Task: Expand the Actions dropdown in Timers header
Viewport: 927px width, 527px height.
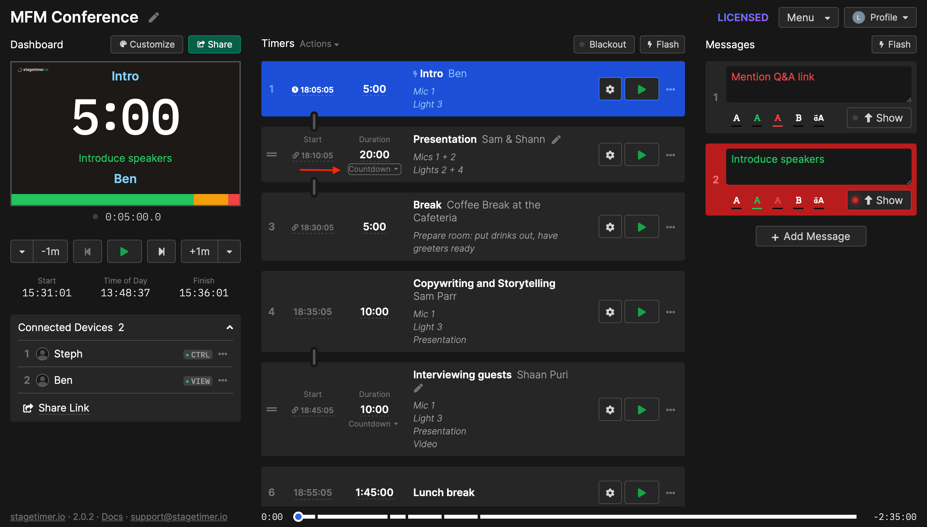Action: pos(318,44)
